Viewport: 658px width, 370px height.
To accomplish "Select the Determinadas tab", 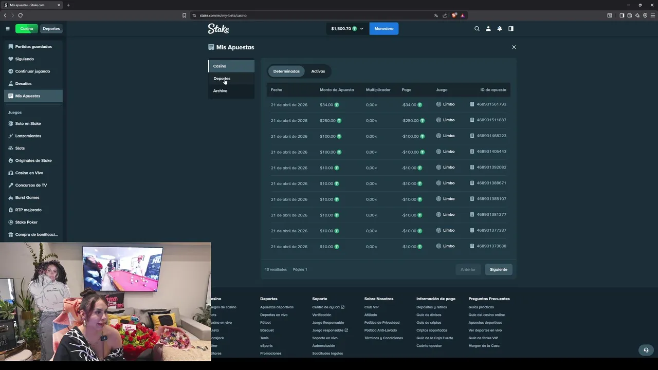I will coord(286,71).
